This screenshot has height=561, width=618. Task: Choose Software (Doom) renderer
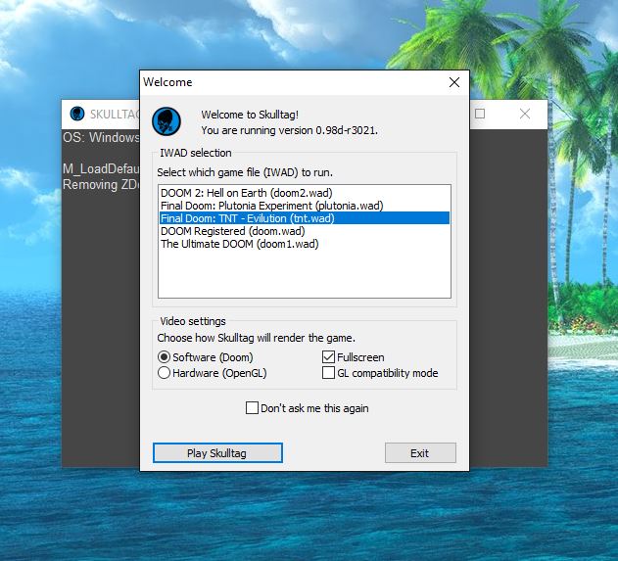click(x=206, y=357)
